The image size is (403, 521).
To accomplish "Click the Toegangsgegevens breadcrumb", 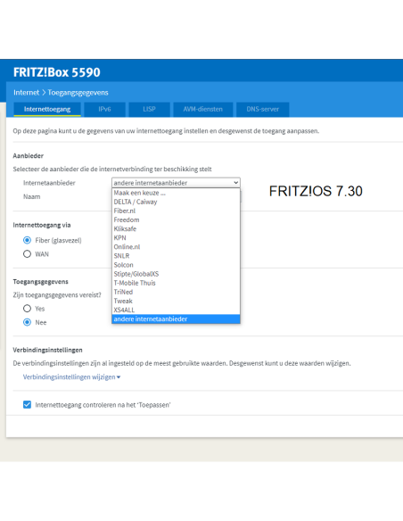I will 78,93.
